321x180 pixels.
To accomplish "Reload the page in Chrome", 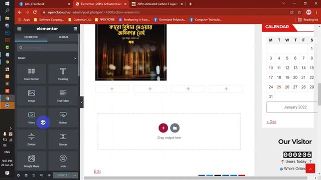I will click(x=35, y=12).
